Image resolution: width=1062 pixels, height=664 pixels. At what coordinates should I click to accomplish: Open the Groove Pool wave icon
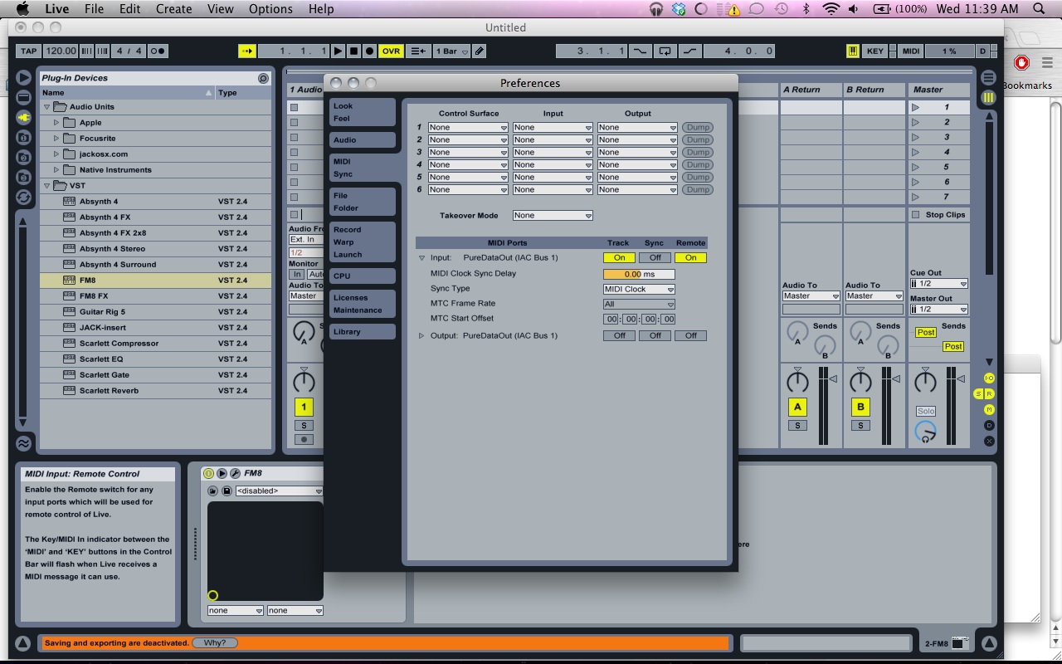pyautogui.click(x=23, y=443)
